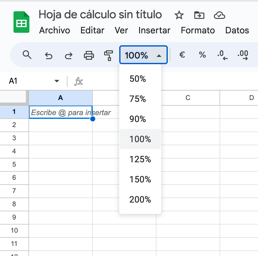
Task: Expand the A1 name box dropdown arrow
Action: click(x=57, y=81)
